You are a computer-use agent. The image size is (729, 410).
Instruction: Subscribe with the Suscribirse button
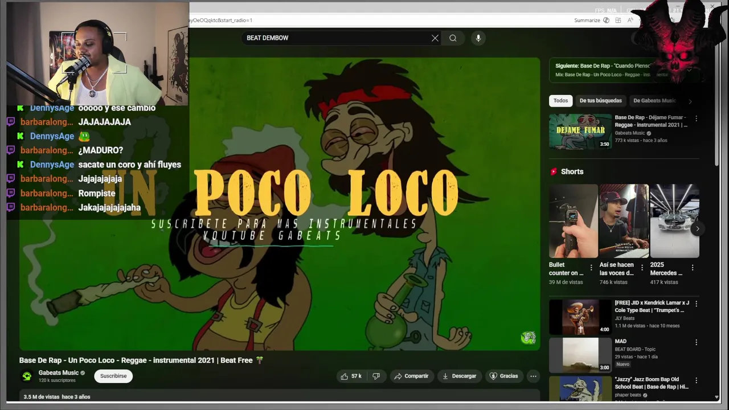click(x=113, y=376)
